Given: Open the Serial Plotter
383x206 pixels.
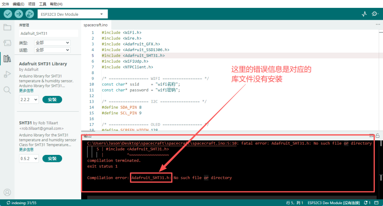Looking at the screenshot, I should tap(364, 14).
